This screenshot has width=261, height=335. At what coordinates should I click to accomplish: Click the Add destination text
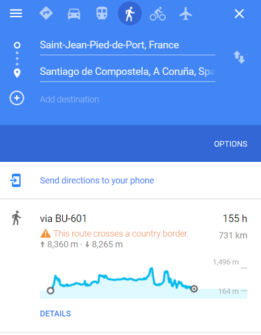coord(70,99)
